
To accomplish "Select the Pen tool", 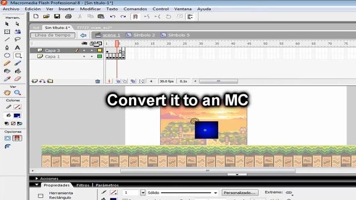I will pos(7,47).
